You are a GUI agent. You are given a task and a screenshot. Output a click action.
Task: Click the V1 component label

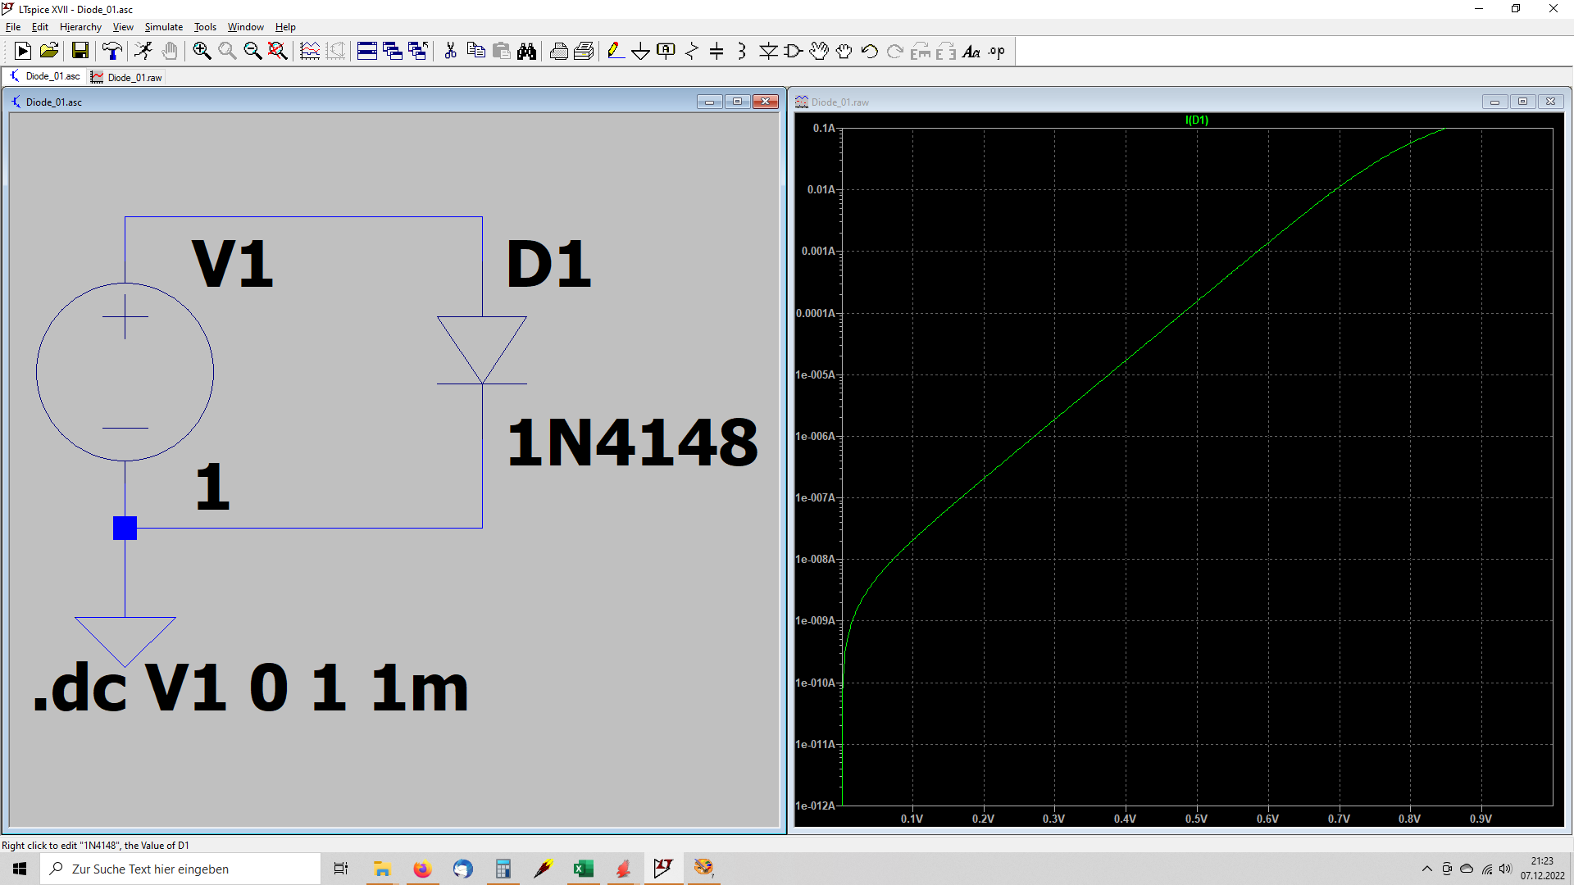click(x=232, y=264)
